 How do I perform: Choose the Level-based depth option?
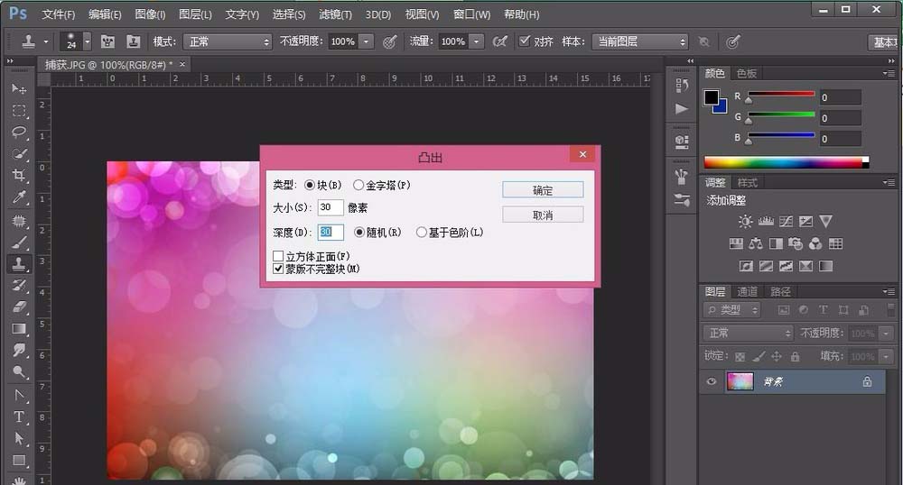[x=422, y=233]
